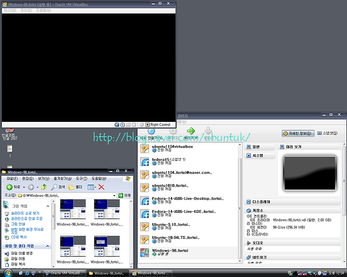Click the Oracle VM VirtualBox taskbar button

click(64, 273)
